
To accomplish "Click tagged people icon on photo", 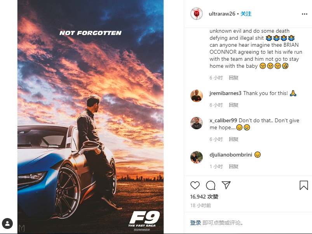I will (7, 223).
